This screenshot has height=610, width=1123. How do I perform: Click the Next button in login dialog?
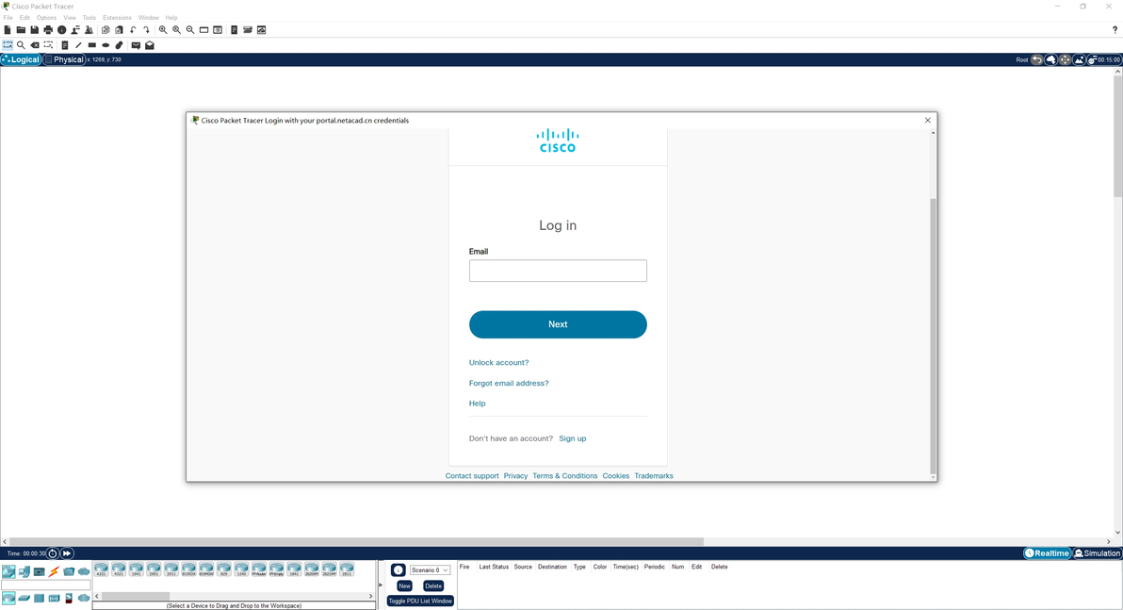[558, 324]
